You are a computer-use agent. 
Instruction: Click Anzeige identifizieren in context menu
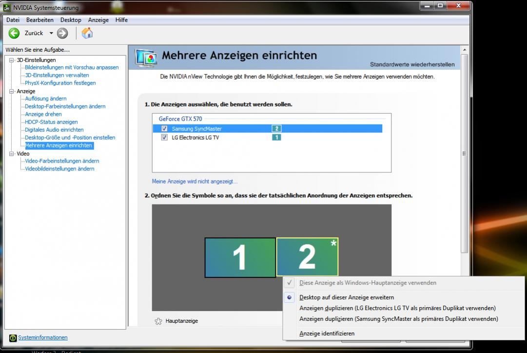point(327,333)
